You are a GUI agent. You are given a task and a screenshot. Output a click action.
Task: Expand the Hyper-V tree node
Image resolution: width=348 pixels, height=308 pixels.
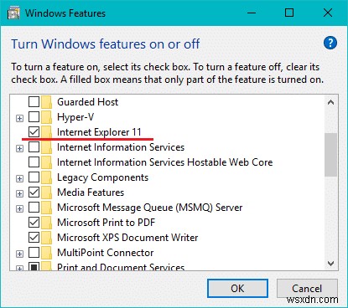coord(19,118)
